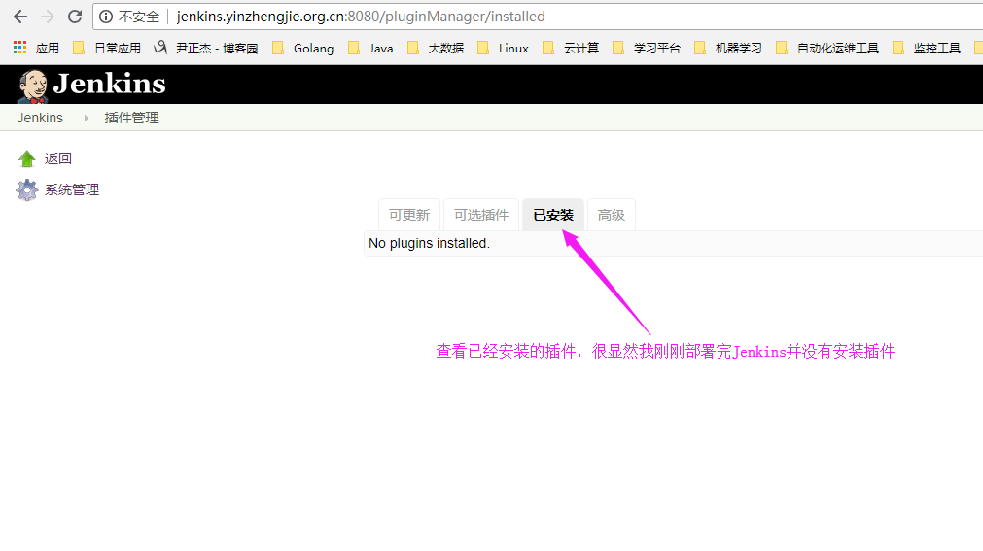This screenshot has width=983, height=551.
Task: Click the 'No plugins installed.' message
Action: click(430, 243)
